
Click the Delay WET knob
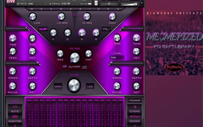[32, 51]
